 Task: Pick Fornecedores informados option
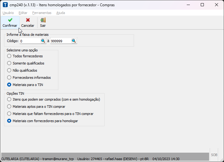click(9, 78)
